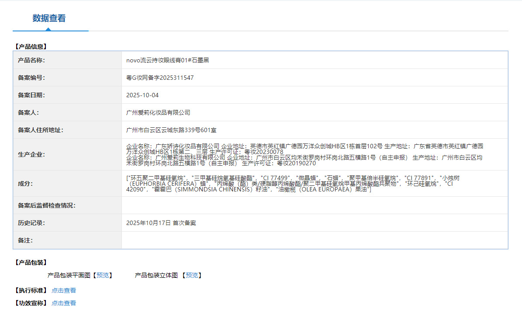Image resolution: width=522 pixels, height=324 pixels.
Task: Click the 备案日期 row label
Action: click(x=31, y=95)
